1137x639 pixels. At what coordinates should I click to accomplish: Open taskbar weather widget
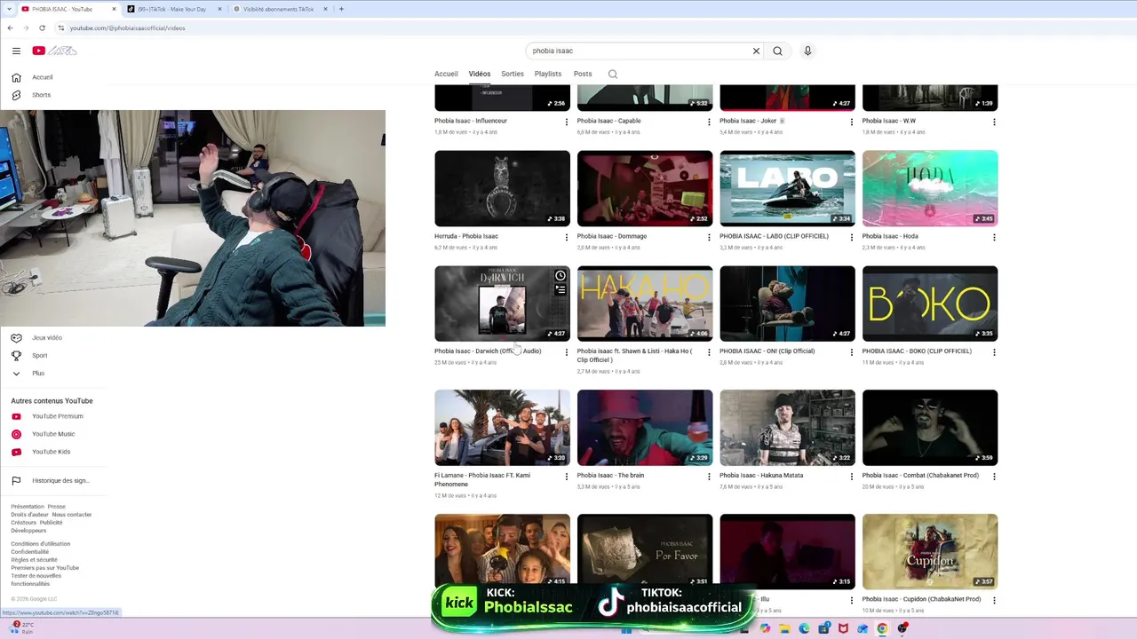[22, 627]
